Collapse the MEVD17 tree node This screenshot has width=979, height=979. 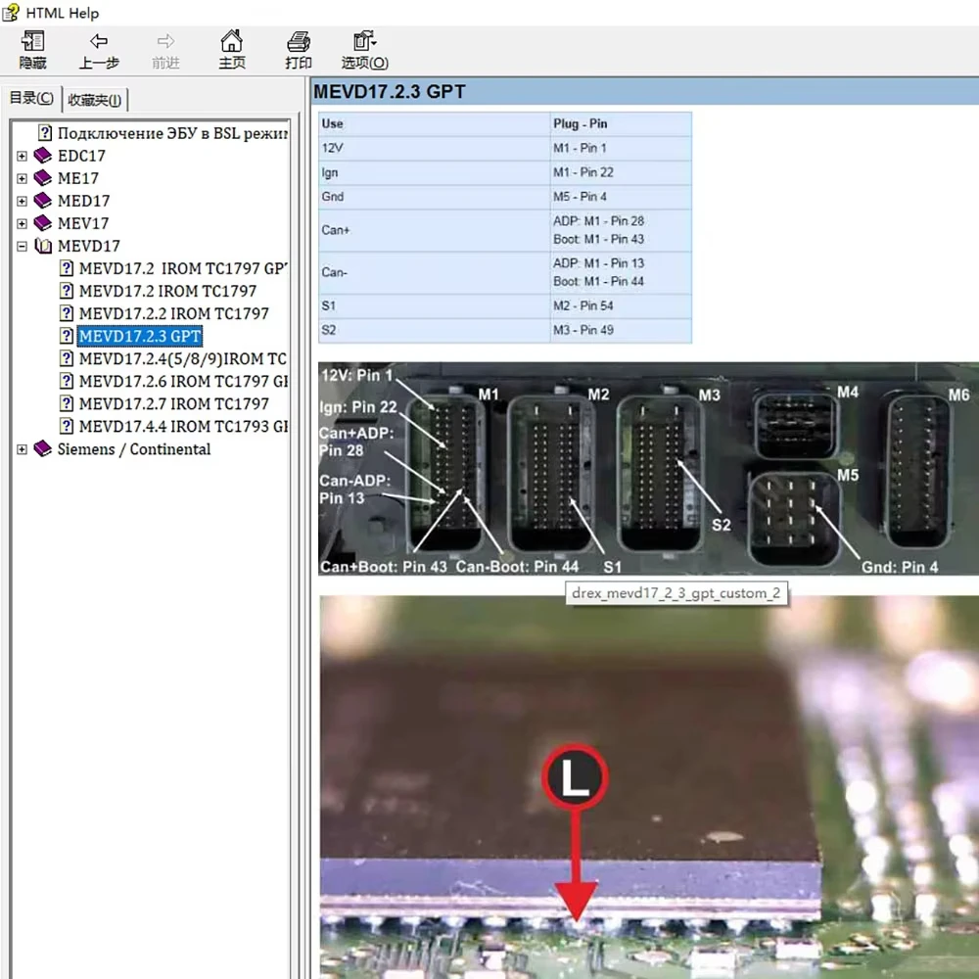(22, 247)
